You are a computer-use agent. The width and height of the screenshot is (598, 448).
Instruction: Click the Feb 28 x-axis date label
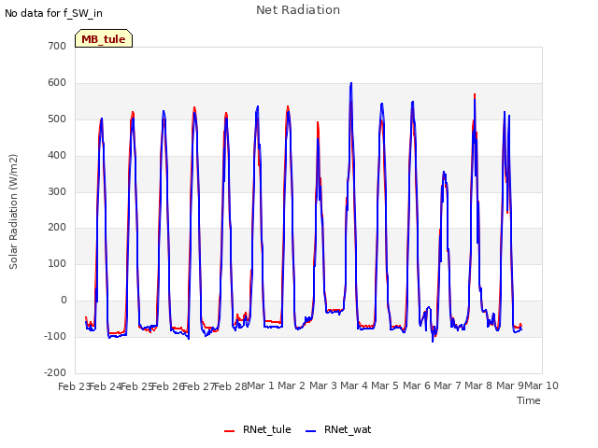[231, 386]
